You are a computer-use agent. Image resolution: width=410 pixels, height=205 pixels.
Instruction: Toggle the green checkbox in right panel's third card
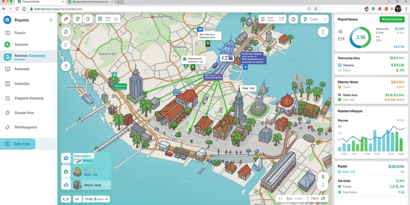coord(340,100)
